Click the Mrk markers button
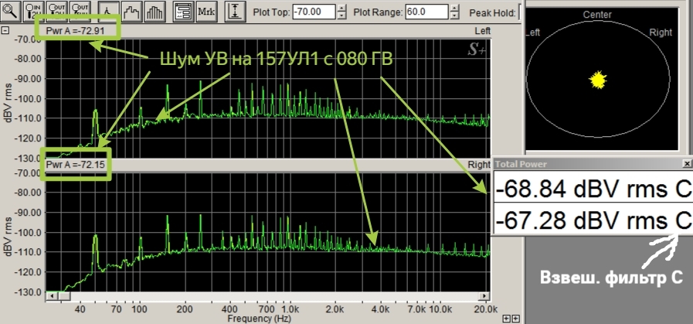This screenshot has height=324, width=693. (x=206, y=12)
